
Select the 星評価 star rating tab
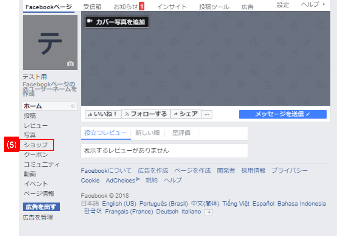(181, 133)
